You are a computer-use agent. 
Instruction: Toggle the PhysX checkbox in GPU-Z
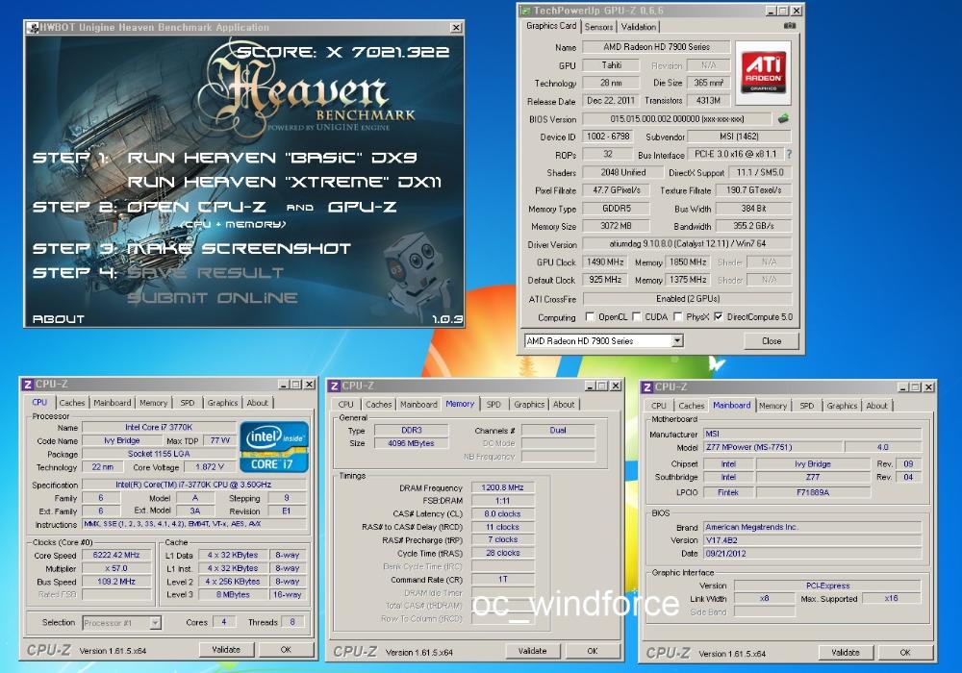pos(678,317)
